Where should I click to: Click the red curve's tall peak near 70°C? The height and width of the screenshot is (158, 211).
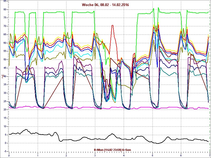tap(113, 26)
